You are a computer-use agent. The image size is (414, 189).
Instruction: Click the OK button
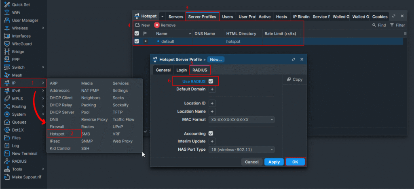pyautogui.click(x=295, y=162)
